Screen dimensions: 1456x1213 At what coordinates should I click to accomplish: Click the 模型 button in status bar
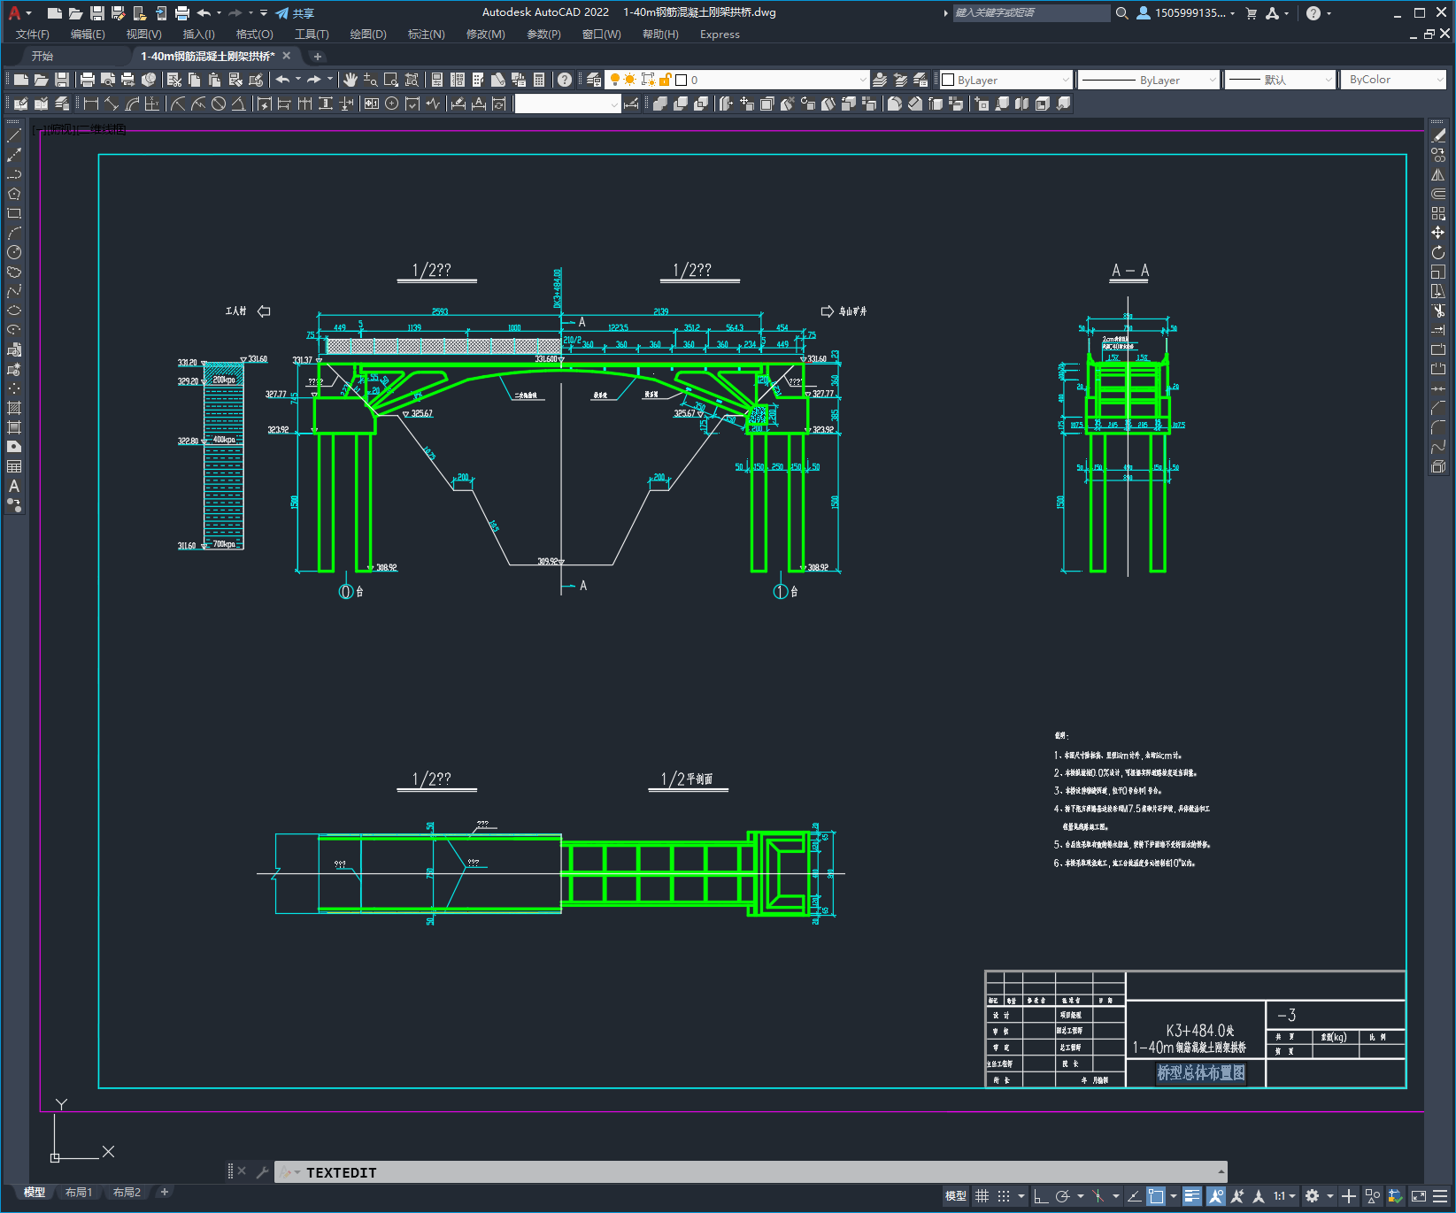click(x=956, y=1196)
